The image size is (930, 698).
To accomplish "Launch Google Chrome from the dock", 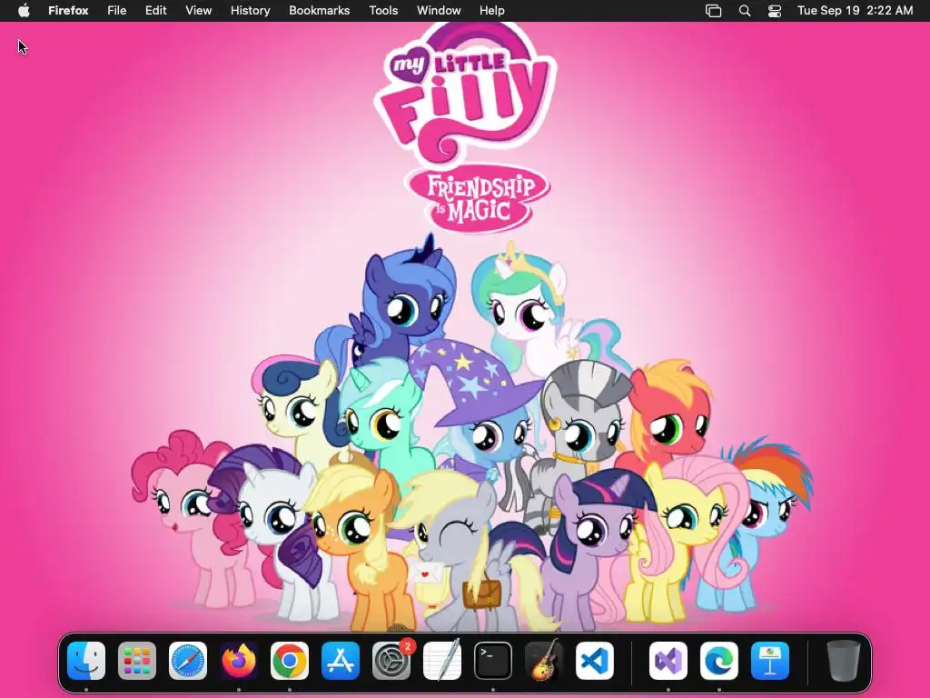I will tap(290, 661).
